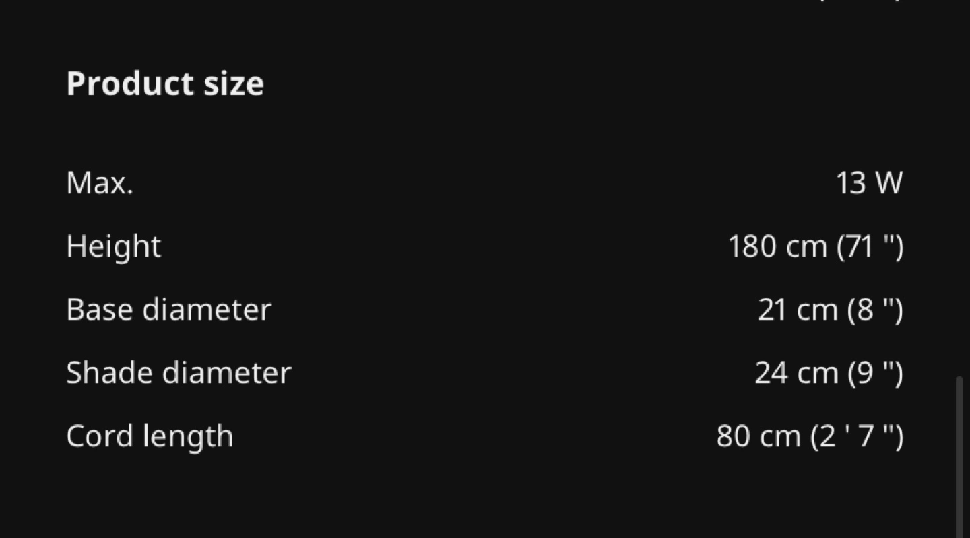Select the Max. specification label
The width and height of the screenshot is (970, 538).
click(x=100, y=182)
